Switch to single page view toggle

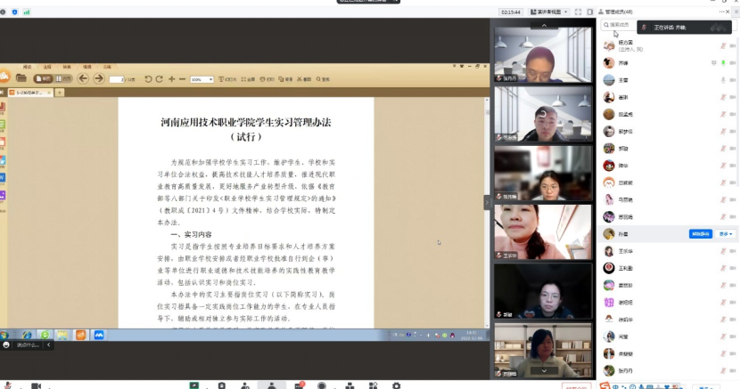click(x=42, y=79)
